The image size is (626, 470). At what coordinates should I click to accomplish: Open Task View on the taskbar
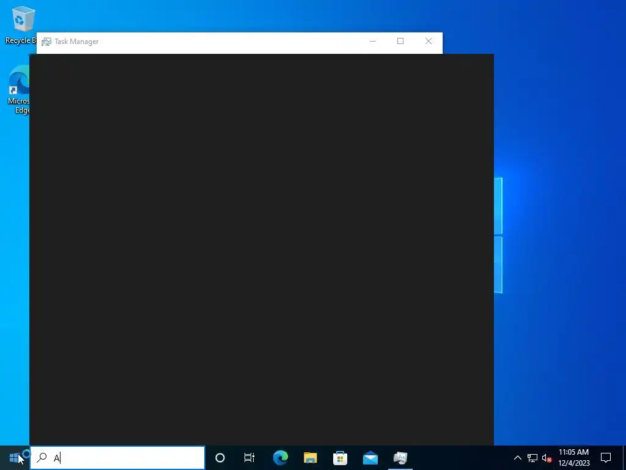[249, 458]
